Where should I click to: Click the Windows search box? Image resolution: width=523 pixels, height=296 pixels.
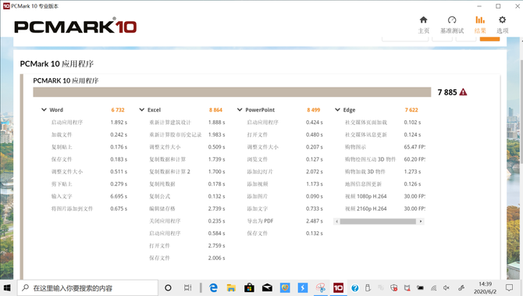point(87,287)
